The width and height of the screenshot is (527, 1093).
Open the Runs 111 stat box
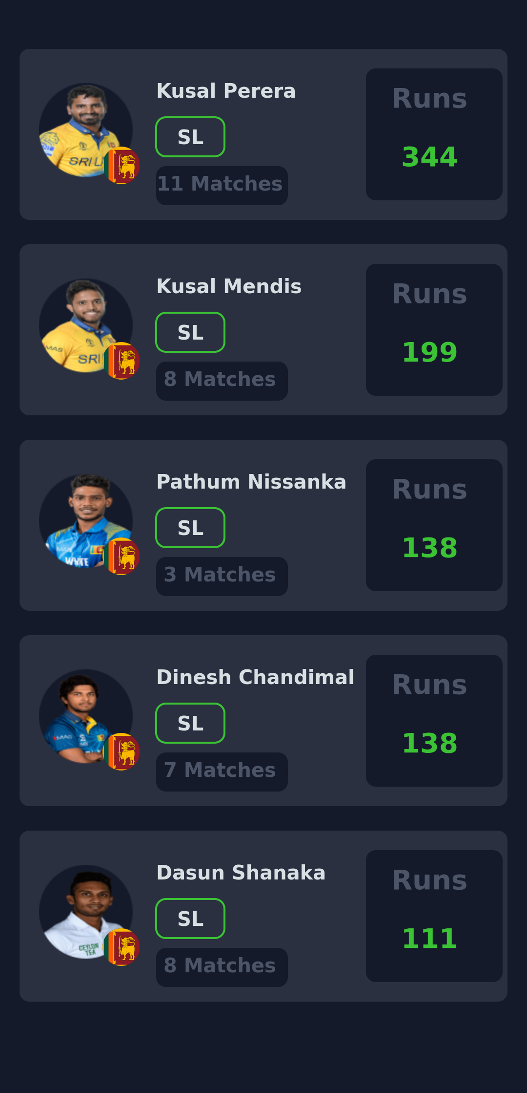tap(434, 916)
